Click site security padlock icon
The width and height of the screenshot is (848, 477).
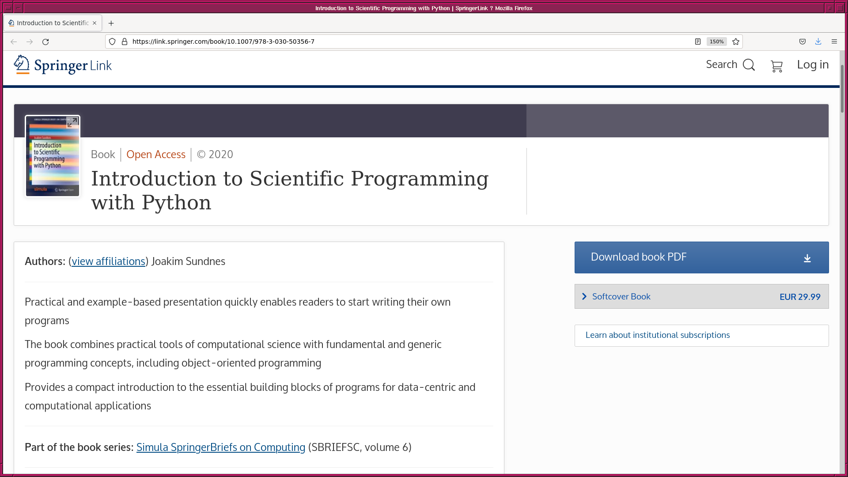point(125,42)
